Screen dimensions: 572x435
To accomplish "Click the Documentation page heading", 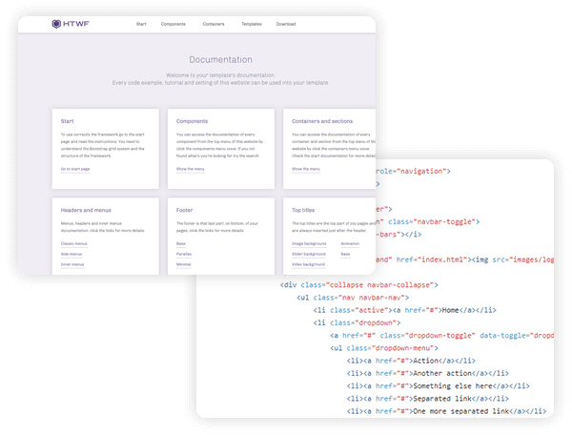I will (x=221, y=59).
